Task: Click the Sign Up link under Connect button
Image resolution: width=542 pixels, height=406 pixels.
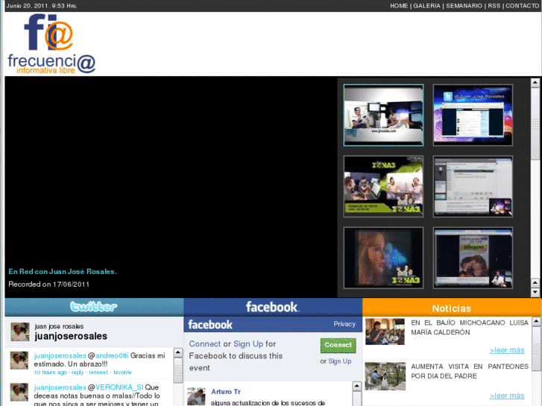Action: pos(340,361)
